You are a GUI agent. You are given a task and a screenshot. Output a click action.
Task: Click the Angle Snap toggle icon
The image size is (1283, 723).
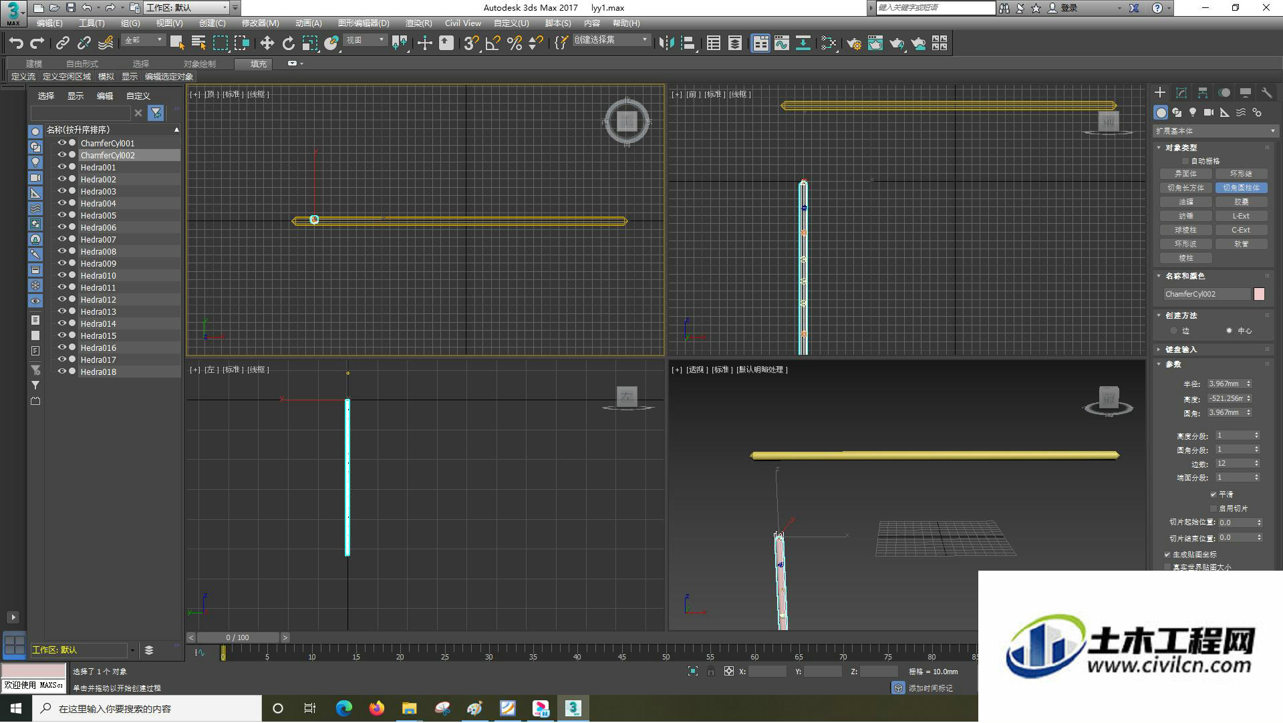[493, 43]
